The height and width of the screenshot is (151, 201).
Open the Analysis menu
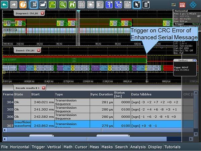(x=138, y=147)
